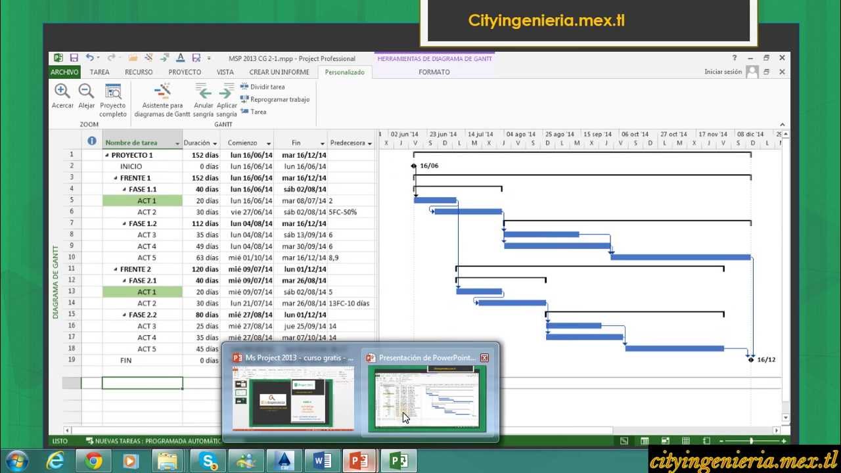Open the Predecesora column filter dropdown

(370, 143)
